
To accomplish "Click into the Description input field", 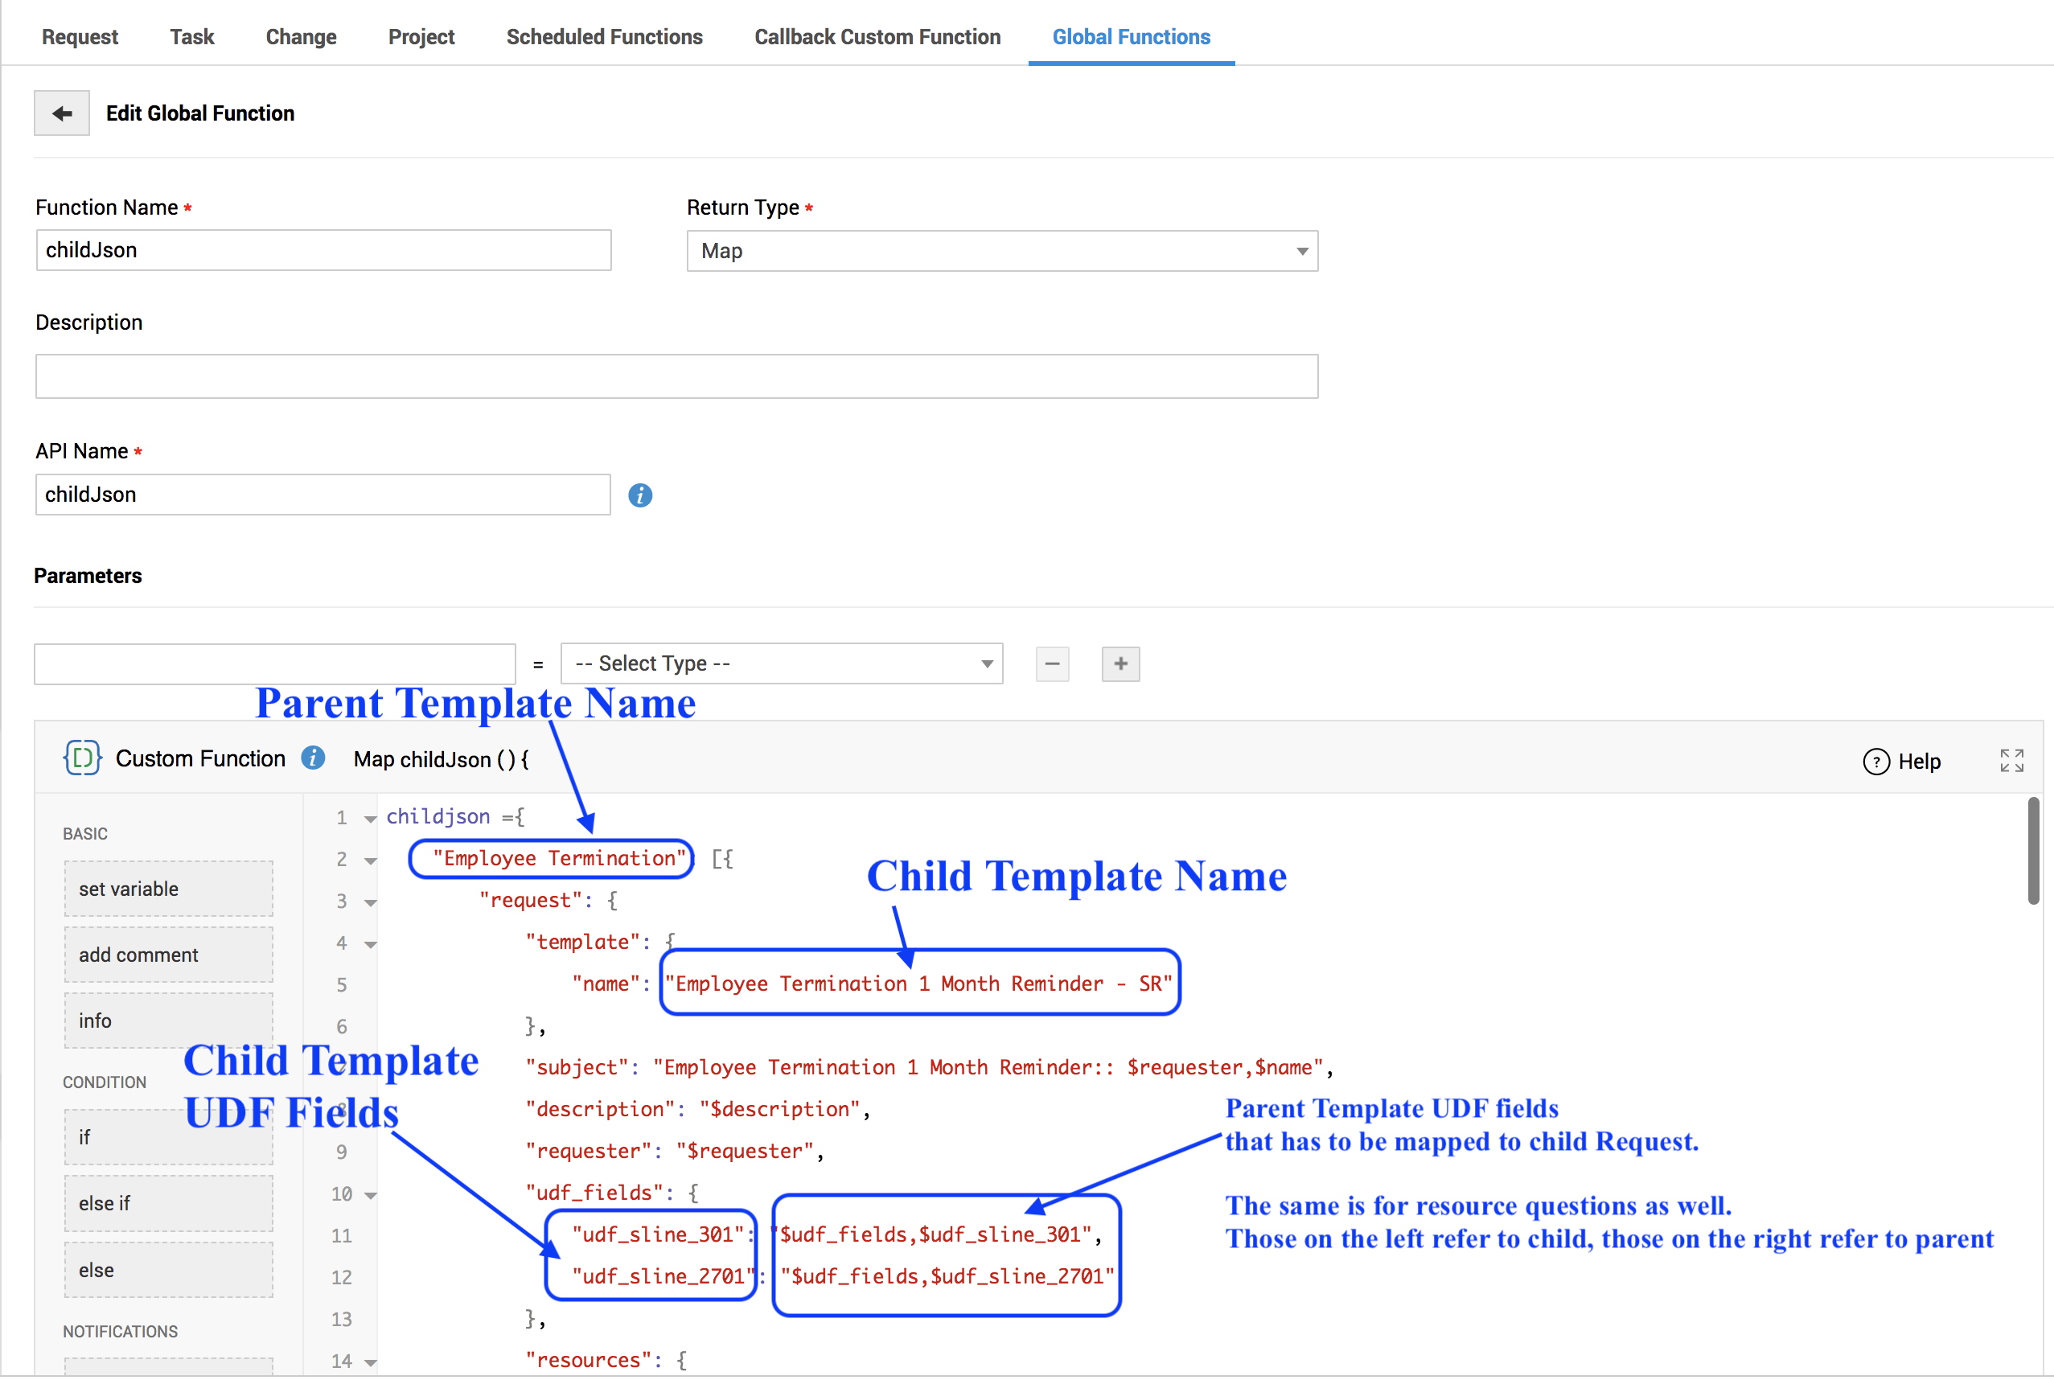I will pos(676,376).
